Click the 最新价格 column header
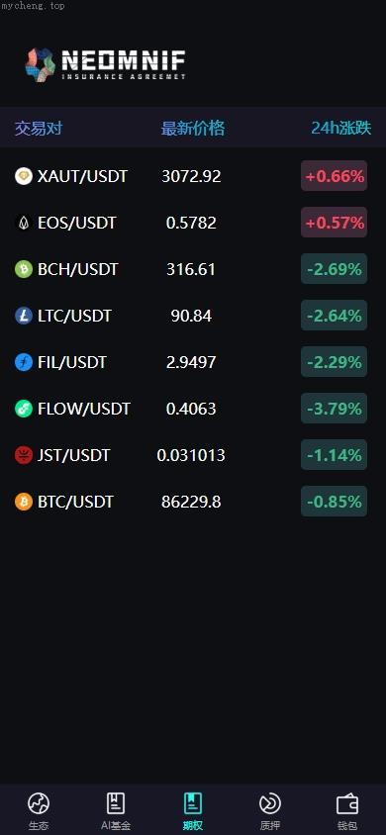The image size is (386, 835). click(193, 128)
